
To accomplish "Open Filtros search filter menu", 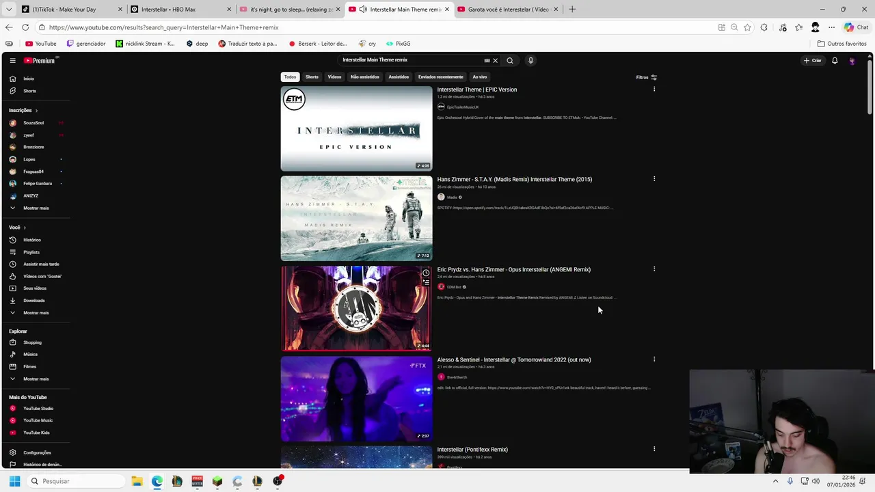I will click(646, 77).
